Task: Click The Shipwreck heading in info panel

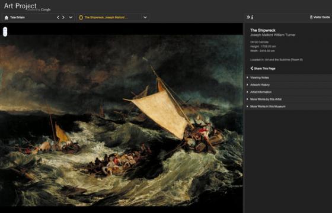Action: pyautogui.click(x=263, y=30)
